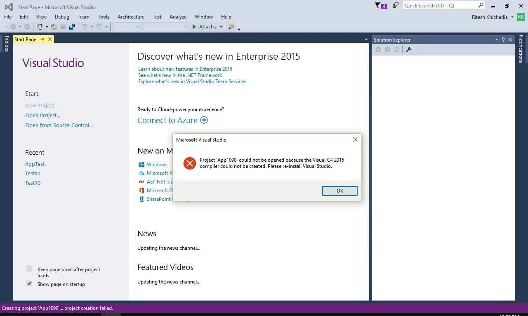This screenshot has height=316, width=528.
Task: Open the Edit menu
Action: click(x=24, y=17)
